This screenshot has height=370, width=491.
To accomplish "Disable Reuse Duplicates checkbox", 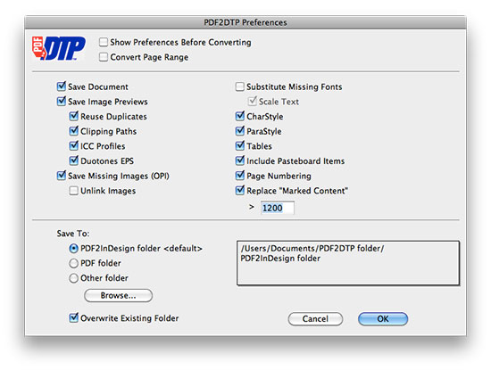I will pos(74,116).
